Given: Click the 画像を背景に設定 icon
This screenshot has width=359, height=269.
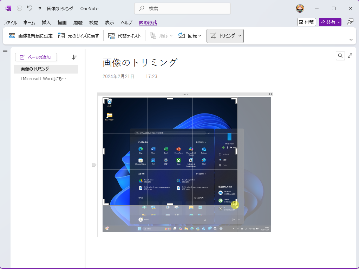Looking at the screenshot, I should [12, 35].
